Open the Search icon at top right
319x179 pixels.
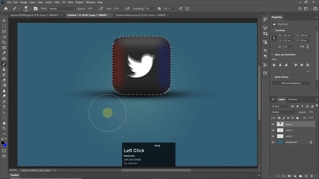(x=300, y=8)
